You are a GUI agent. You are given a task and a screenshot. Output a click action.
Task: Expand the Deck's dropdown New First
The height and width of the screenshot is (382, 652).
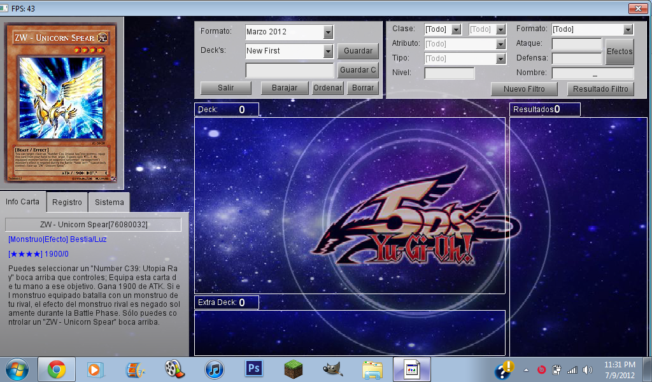point(328,51)
